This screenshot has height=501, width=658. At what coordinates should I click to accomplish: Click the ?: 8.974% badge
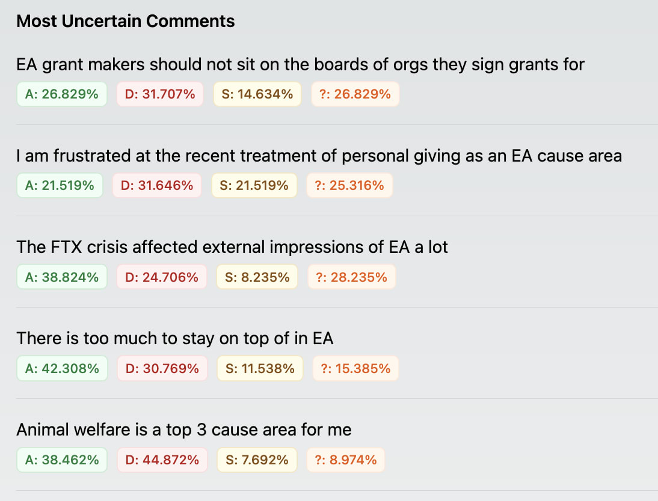[345, 460]
